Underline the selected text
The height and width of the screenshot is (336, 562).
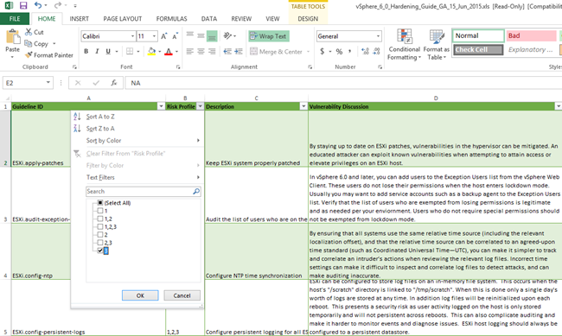tap(108, 52)
